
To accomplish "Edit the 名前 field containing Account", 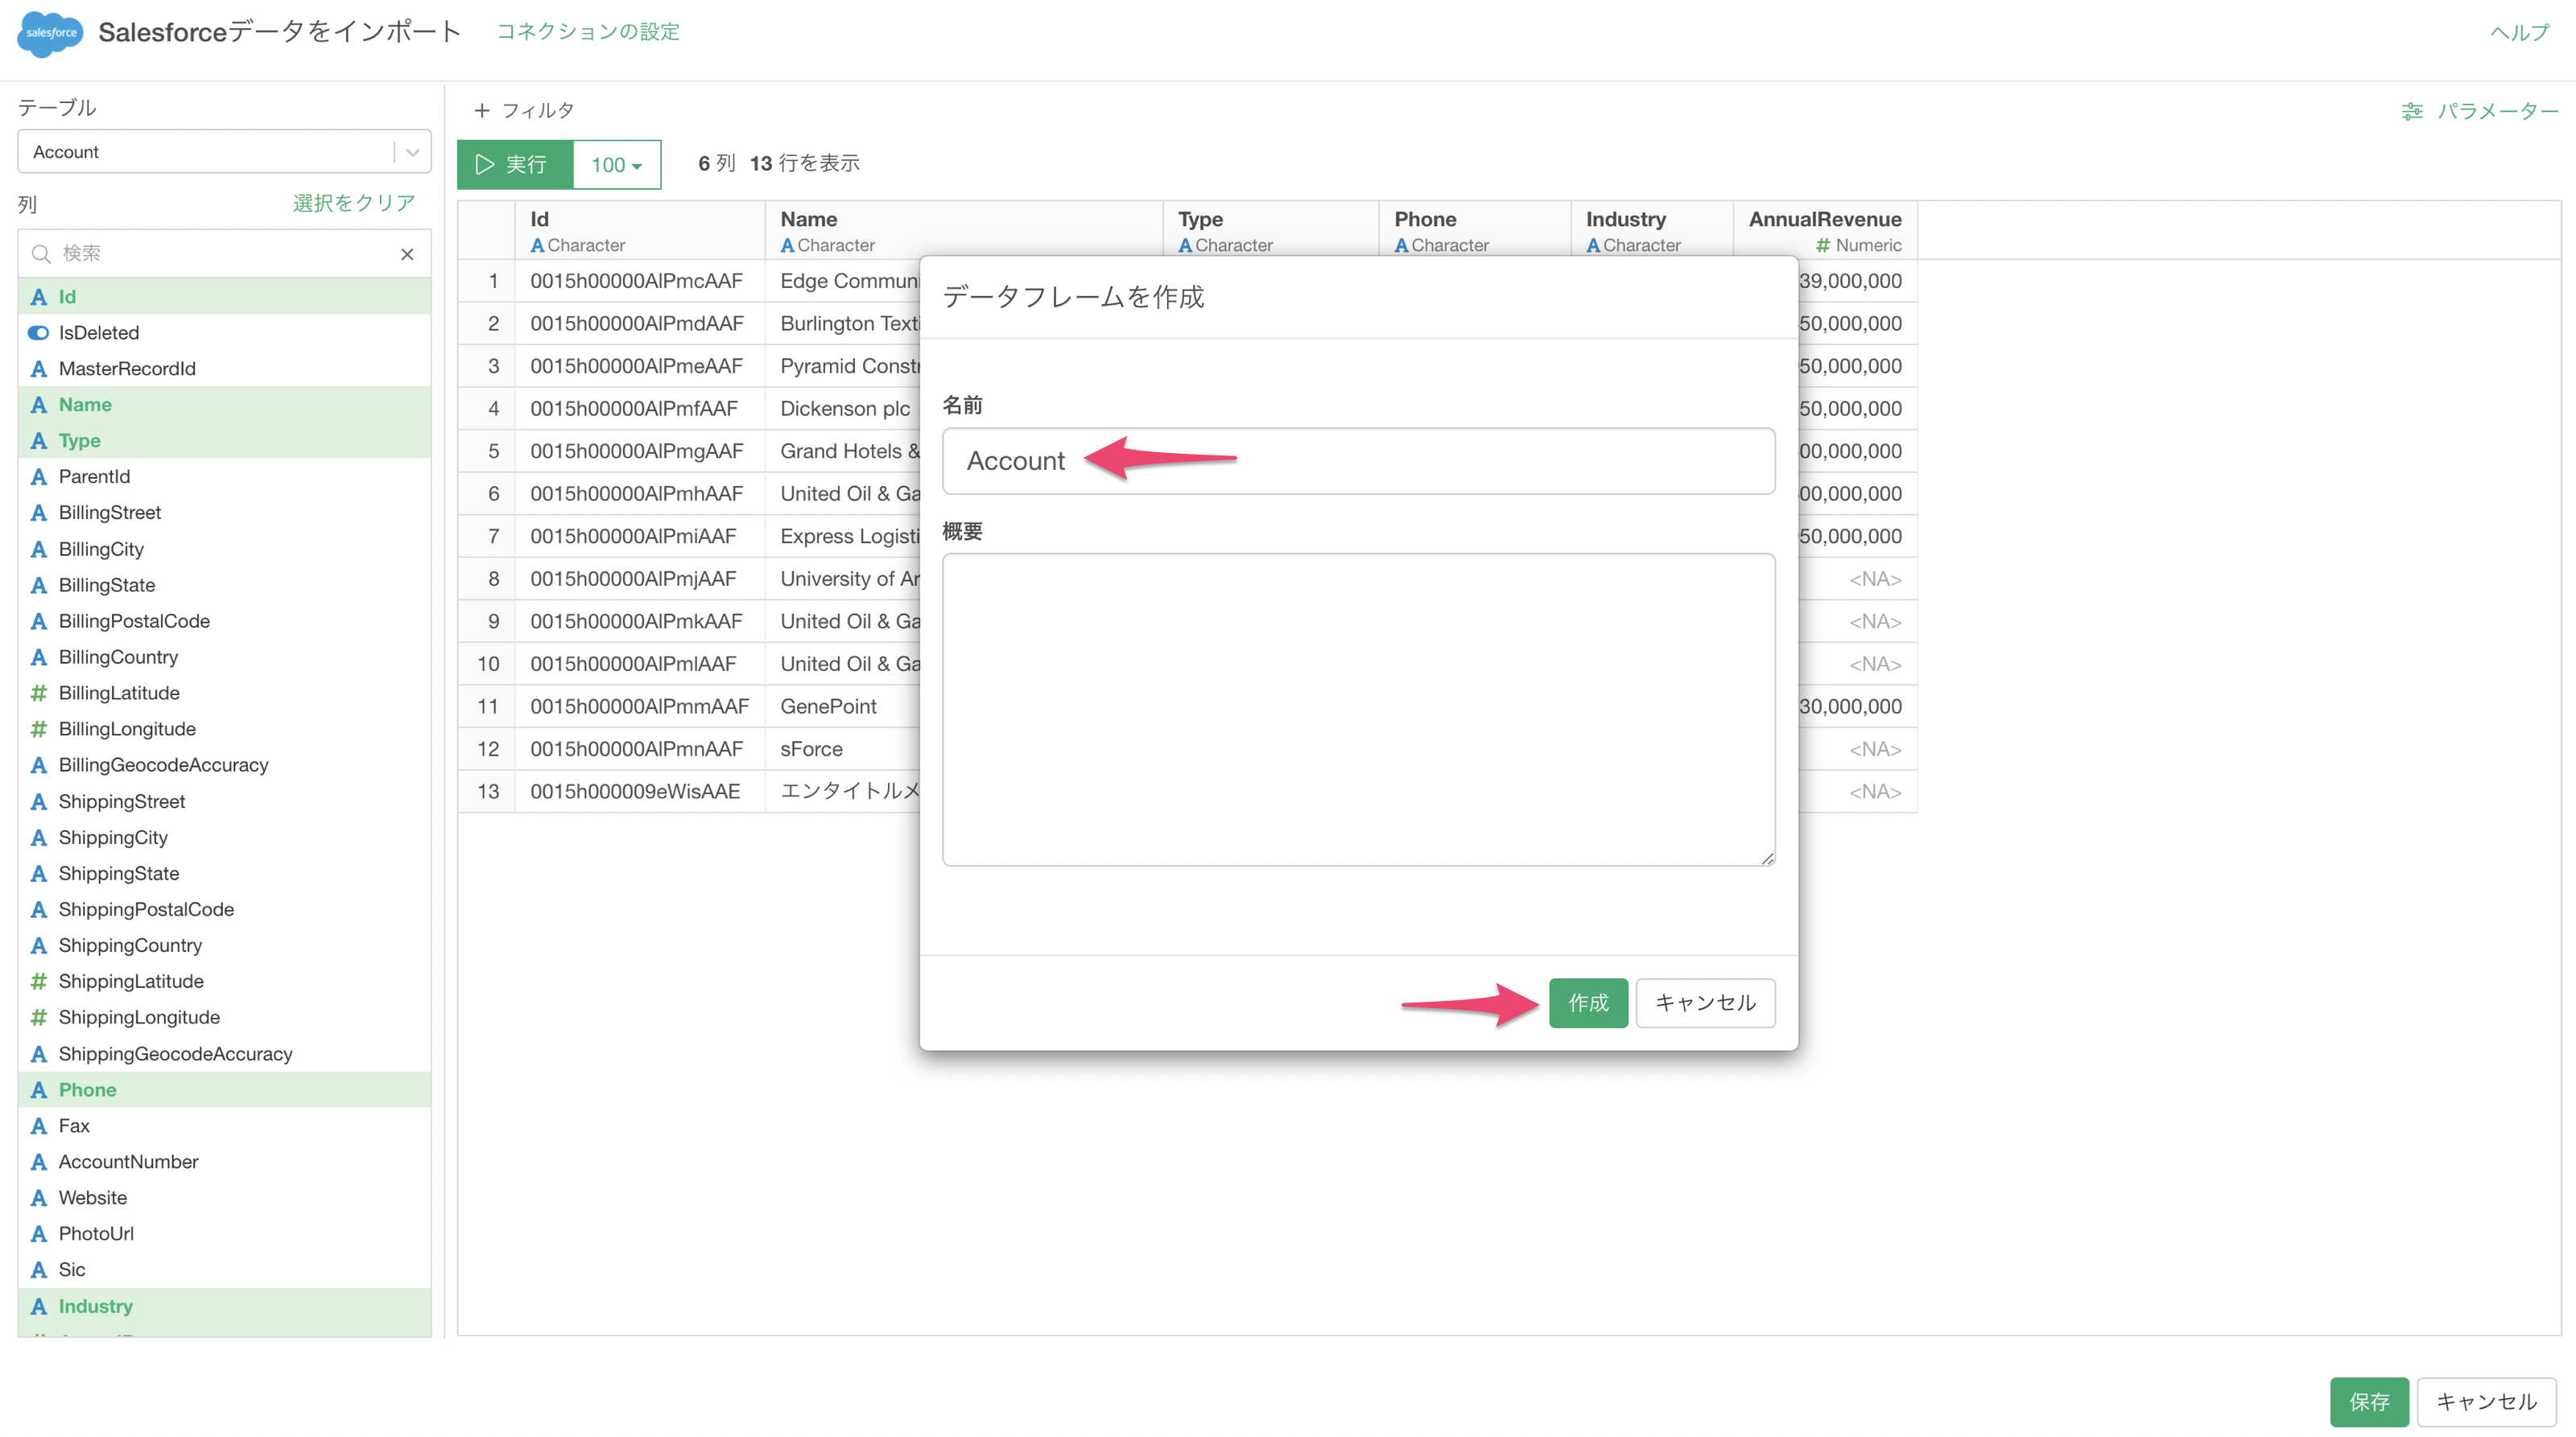I will tap(1358, 461).
